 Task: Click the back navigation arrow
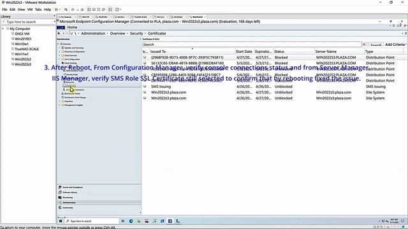click(x=59, y=33)
